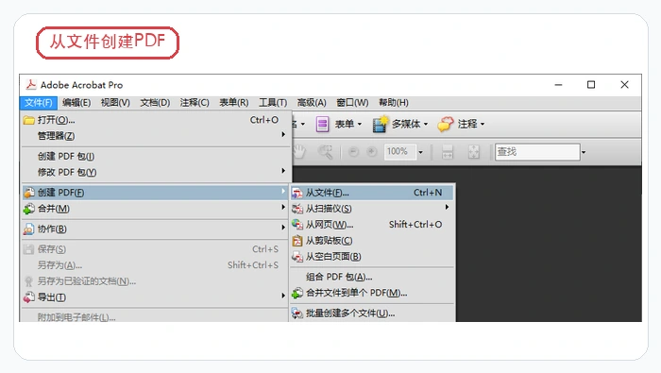Open the zoom percentage dropdown arrow
The height and width of the screenshot is (373, 661).
tap(420, 152)
